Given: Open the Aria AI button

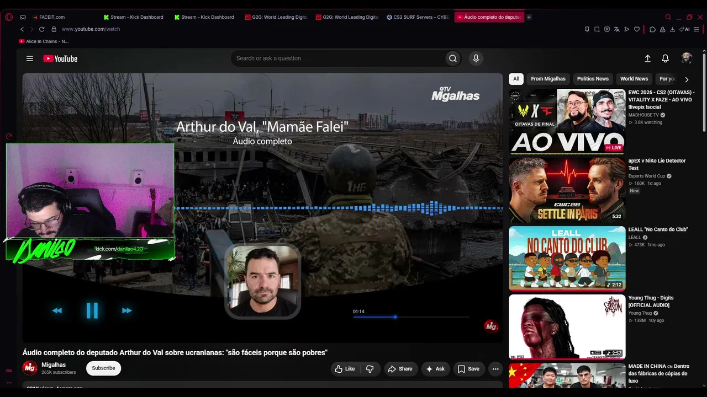Looking at the screenshot, I should [x=685, y=29].
